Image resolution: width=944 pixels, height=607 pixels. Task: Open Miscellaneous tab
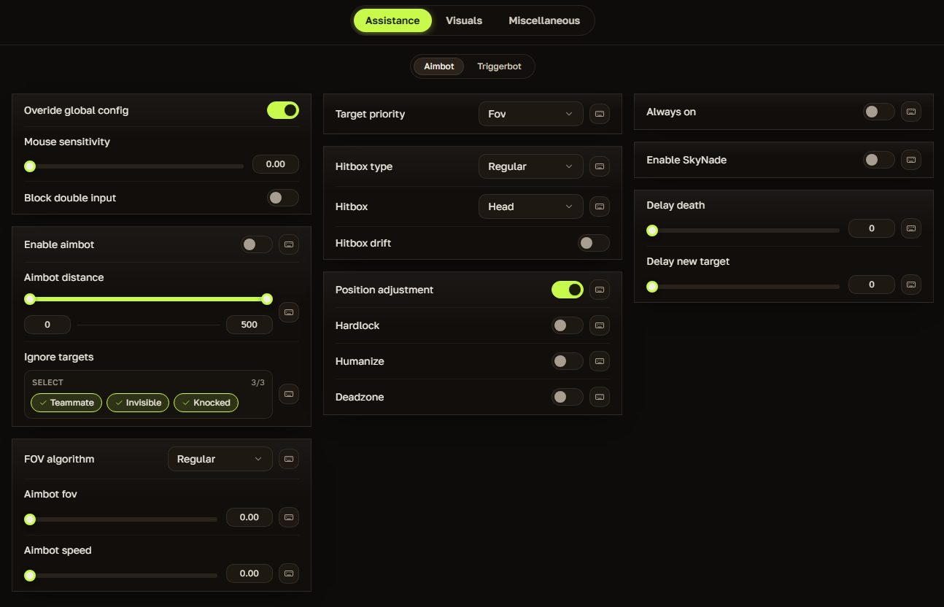(x=544, y=20)
